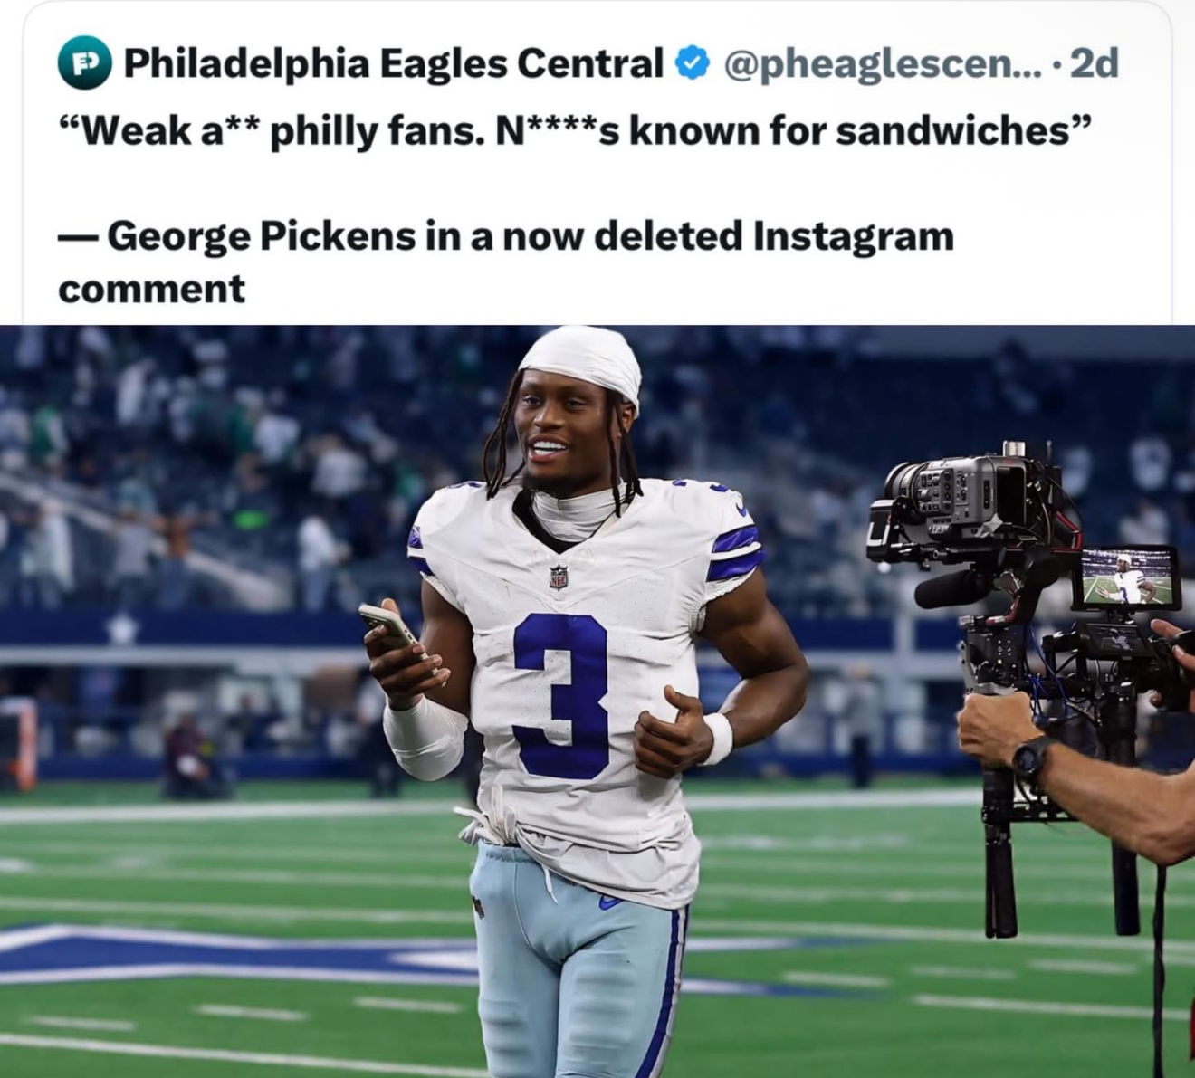
Task: Click the small camera monitor screen
Action: click(1130, 577)
